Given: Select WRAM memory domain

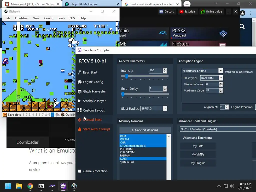Looking at the screenshot, I should 143,139.
